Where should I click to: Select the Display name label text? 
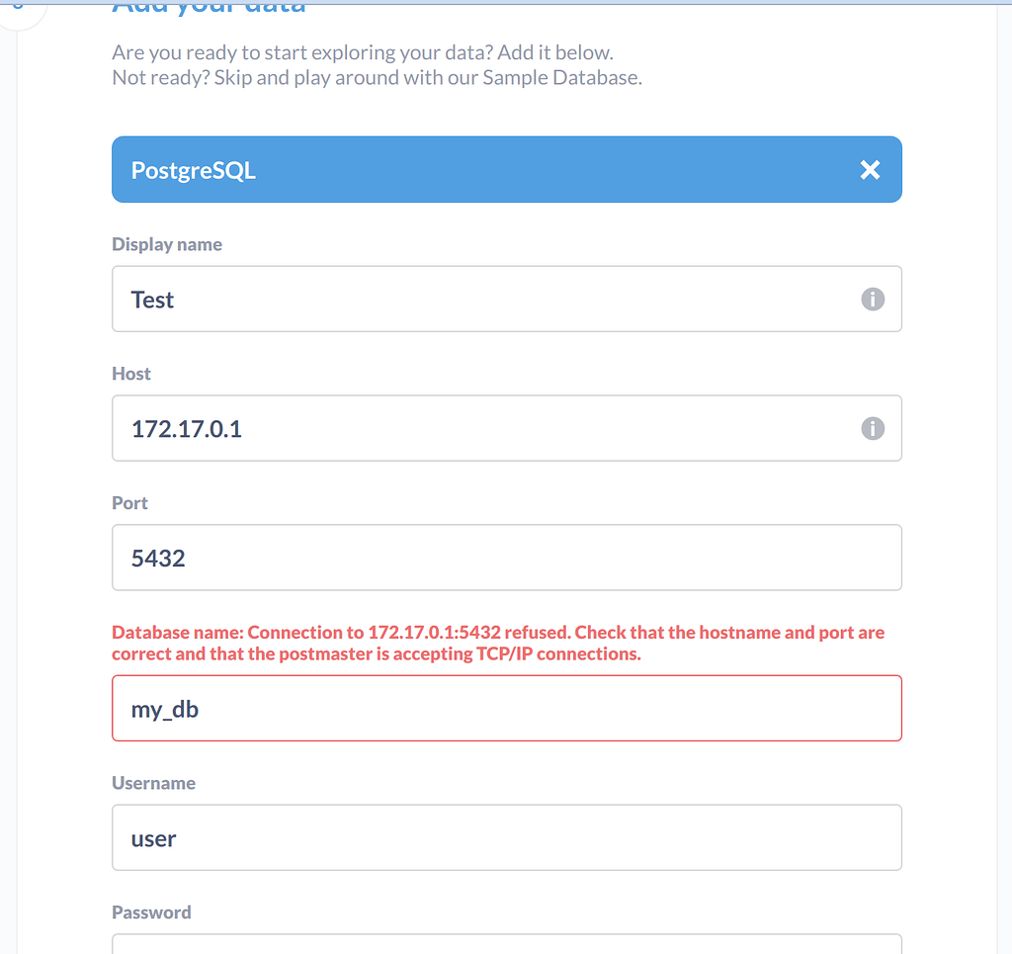pos(165,243)
